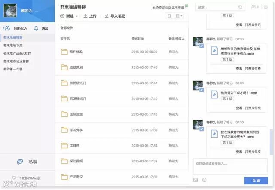Open the 稿件修改 folder name

76,52
